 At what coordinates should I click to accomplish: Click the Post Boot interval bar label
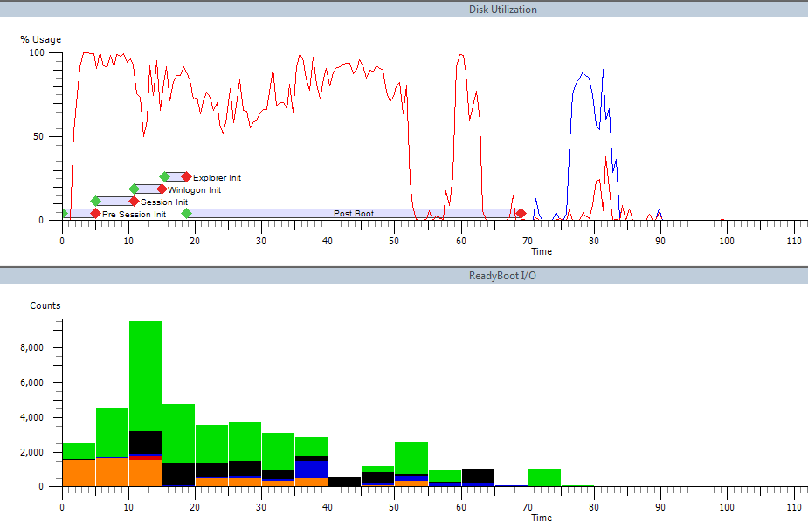[354, 214]
